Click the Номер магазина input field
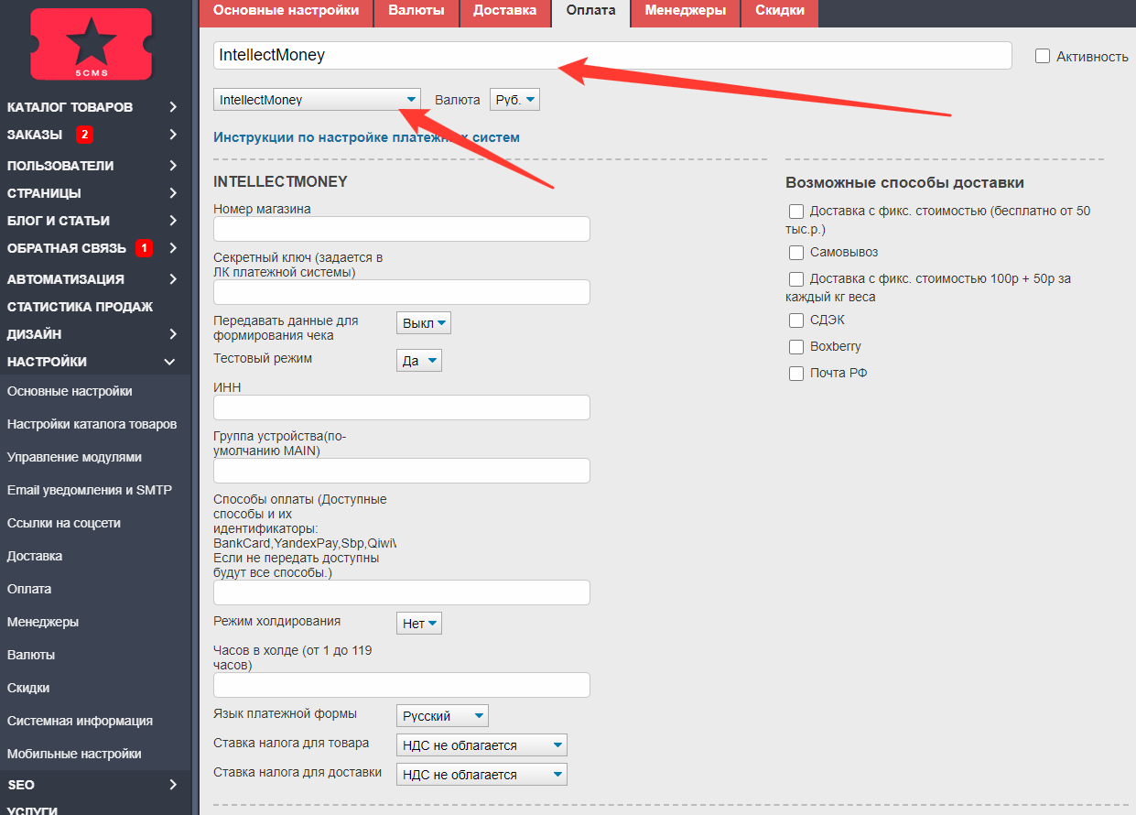The height and width of the screenshot is (815, 1136). click(x=401, y=229)
